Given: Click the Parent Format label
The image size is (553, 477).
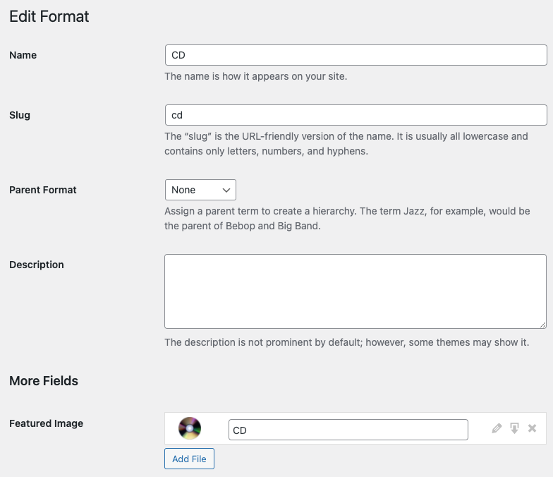Looking at the screenshot, I should [43, 190].
